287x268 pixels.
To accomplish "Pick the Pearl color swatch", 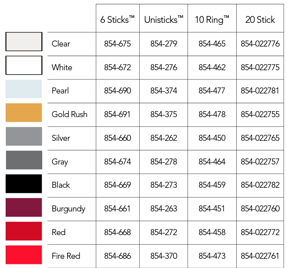I will point(24,89).
